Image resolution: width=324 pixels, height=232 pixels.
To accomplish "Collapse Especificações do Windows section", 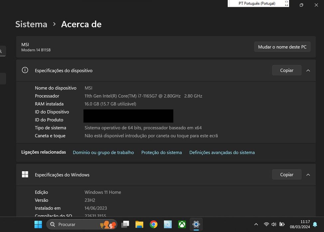I will pyautogui.click(x=308, y=175).
